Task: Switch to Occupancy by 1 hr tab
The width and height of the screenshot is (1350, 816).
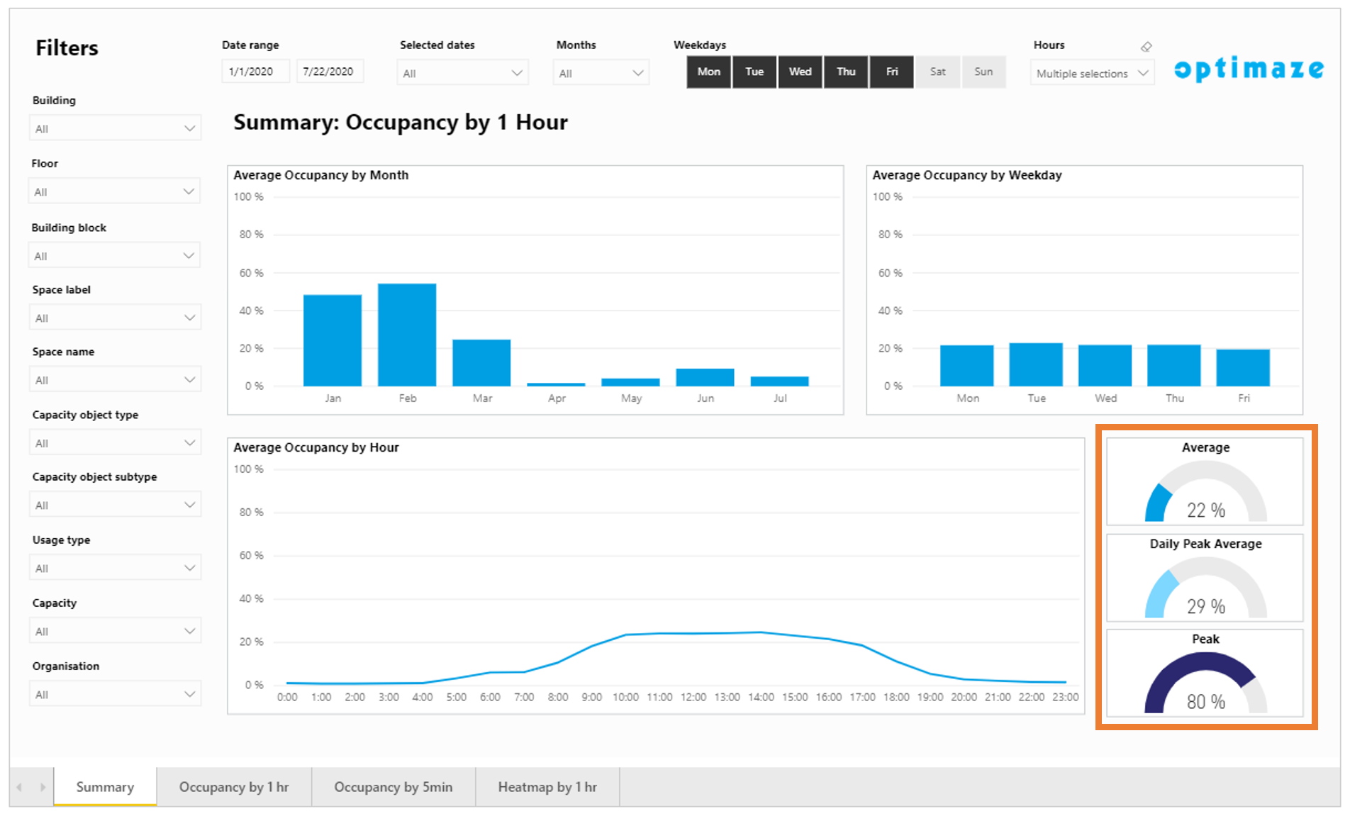Action: 233,787
